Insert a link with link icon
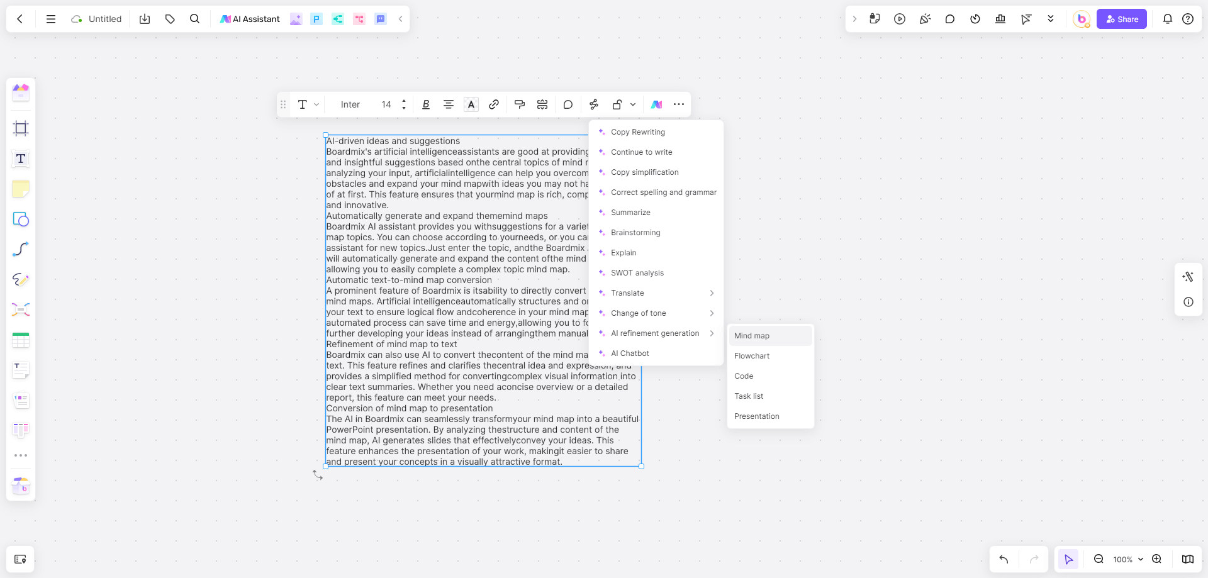Viewport: 1208px width, 578px height. pyautogui.click(x=494, y=104)
